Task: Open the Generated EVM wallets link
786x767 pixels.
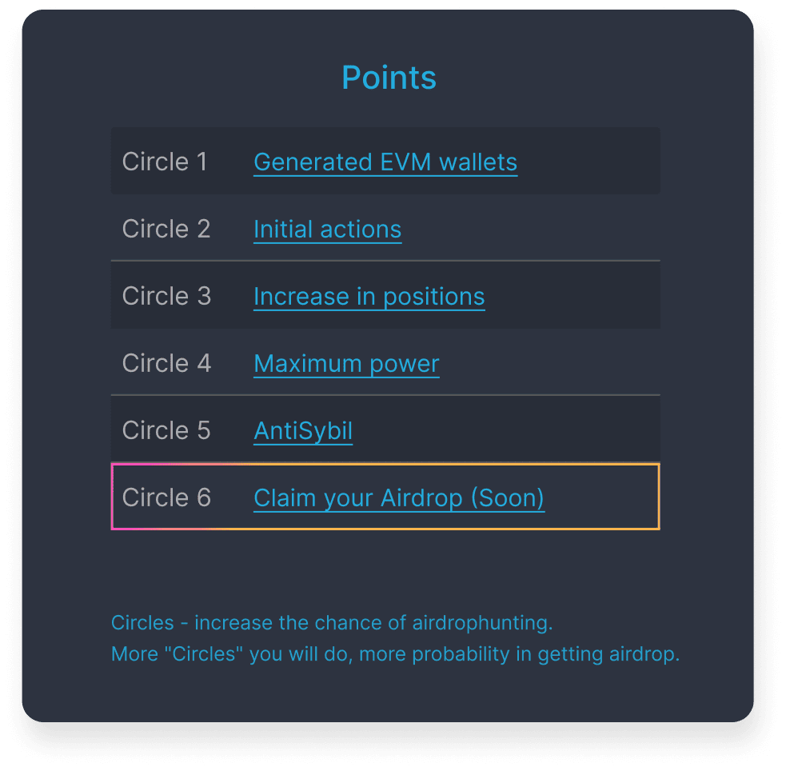Action: coord(385,162)
